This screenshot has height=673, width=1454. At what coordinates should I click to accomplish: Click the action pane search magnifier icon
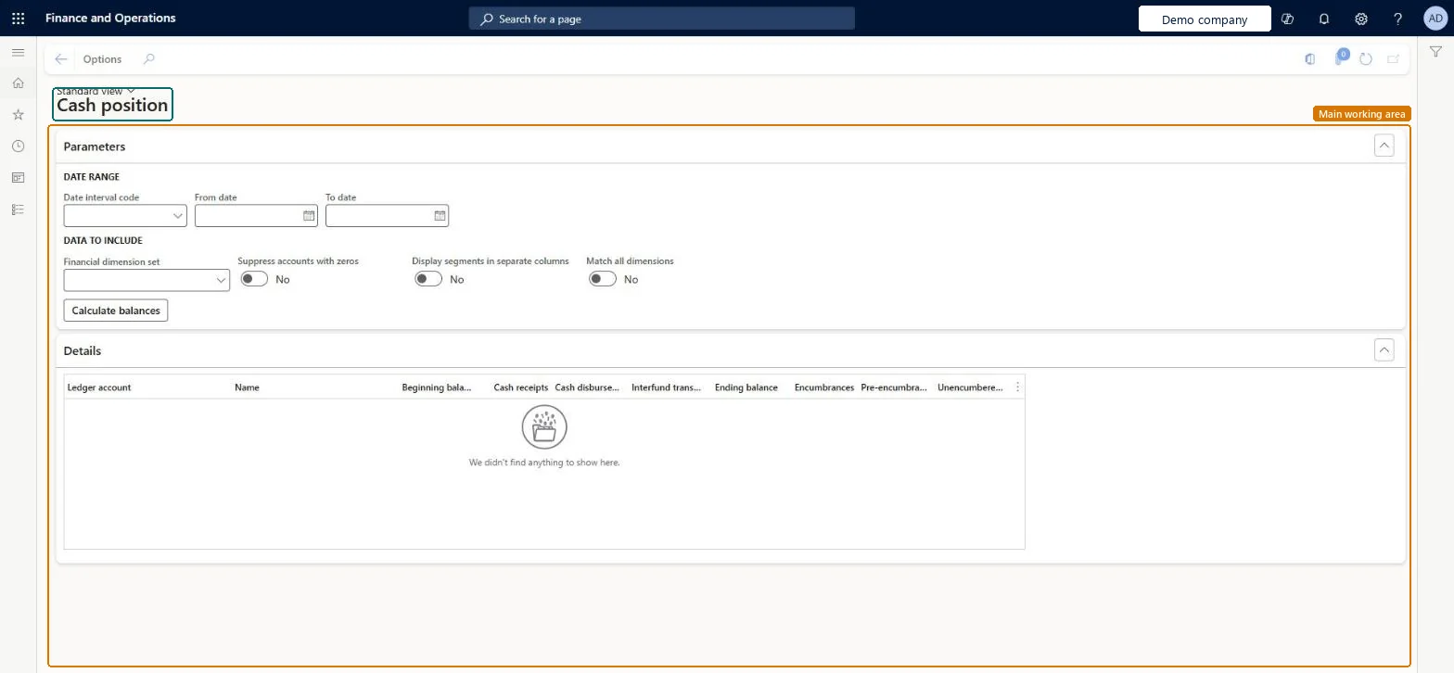click(x=148, y=59)
